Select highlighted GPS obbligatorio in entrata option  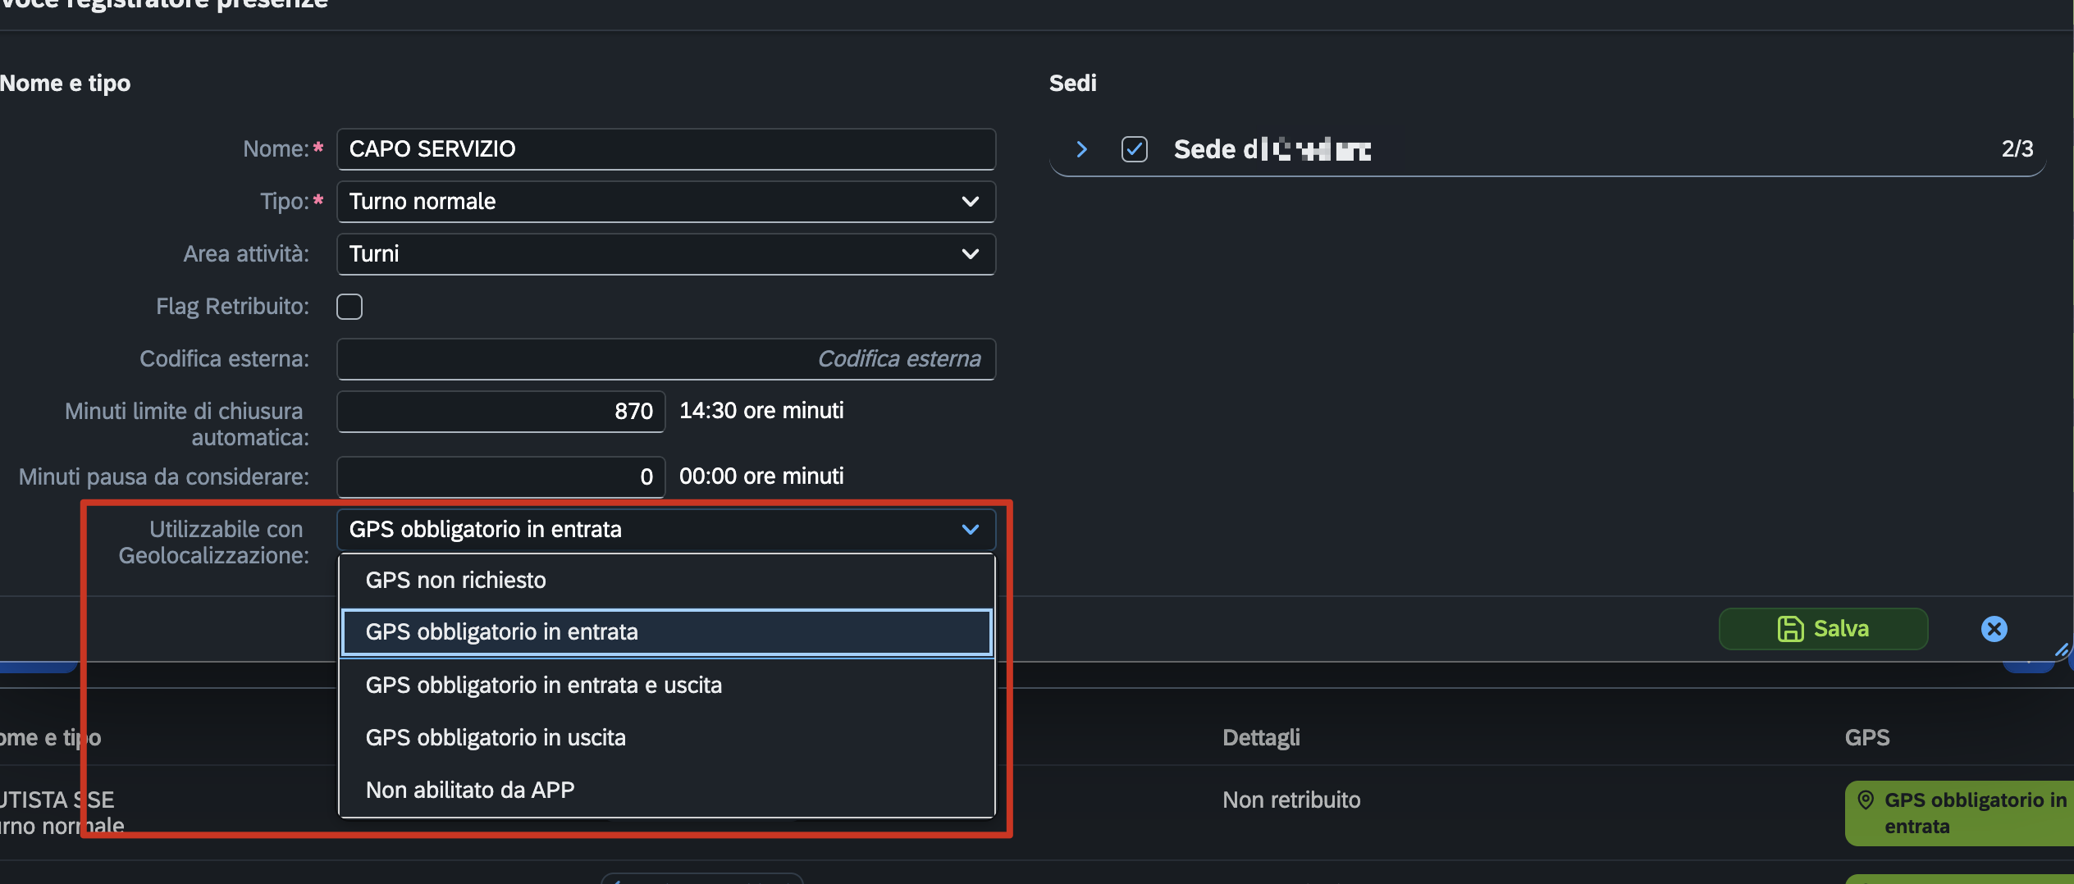click(x=666, y=632)
